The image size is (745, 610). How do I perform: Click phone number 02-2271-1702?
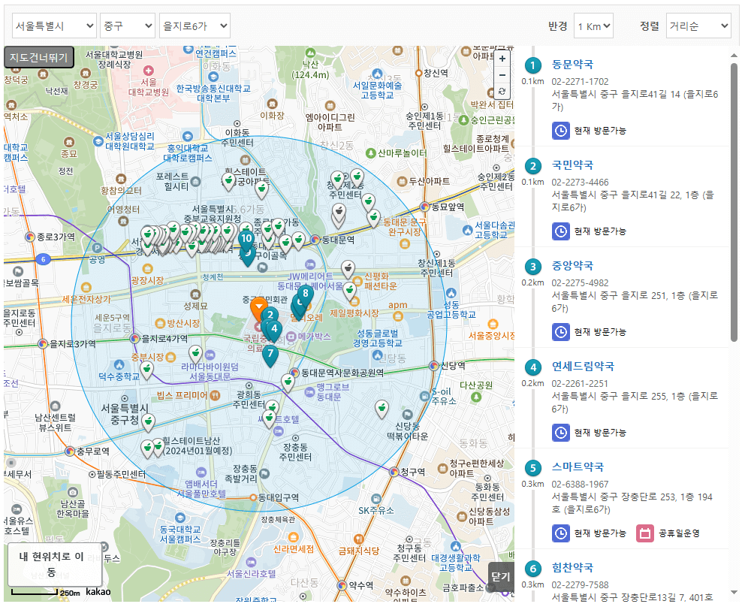coord(580,82)
